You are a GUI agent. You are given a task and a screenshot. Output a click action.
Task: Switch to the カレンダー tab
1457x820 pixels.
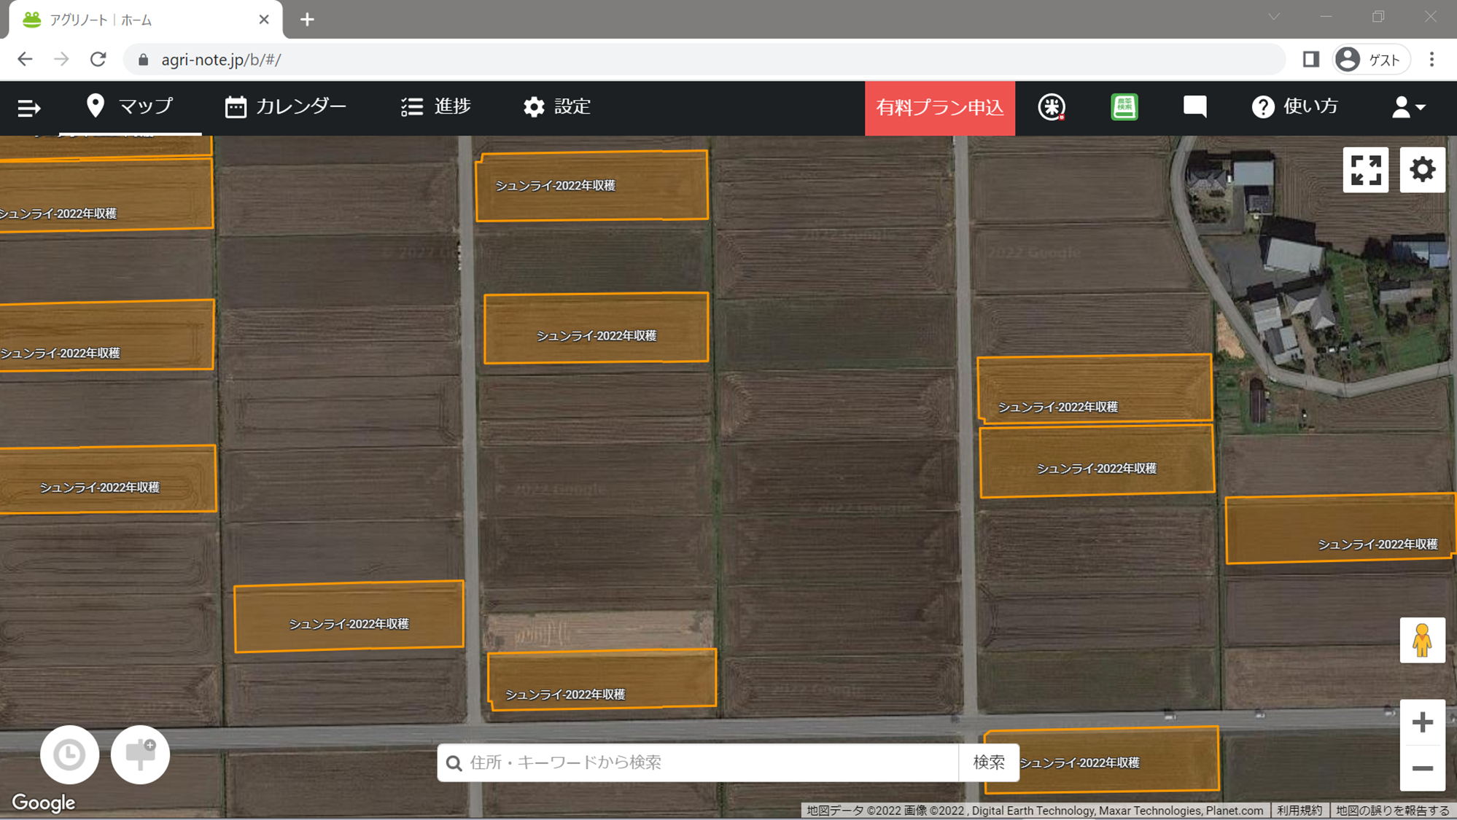pos(286,107)
